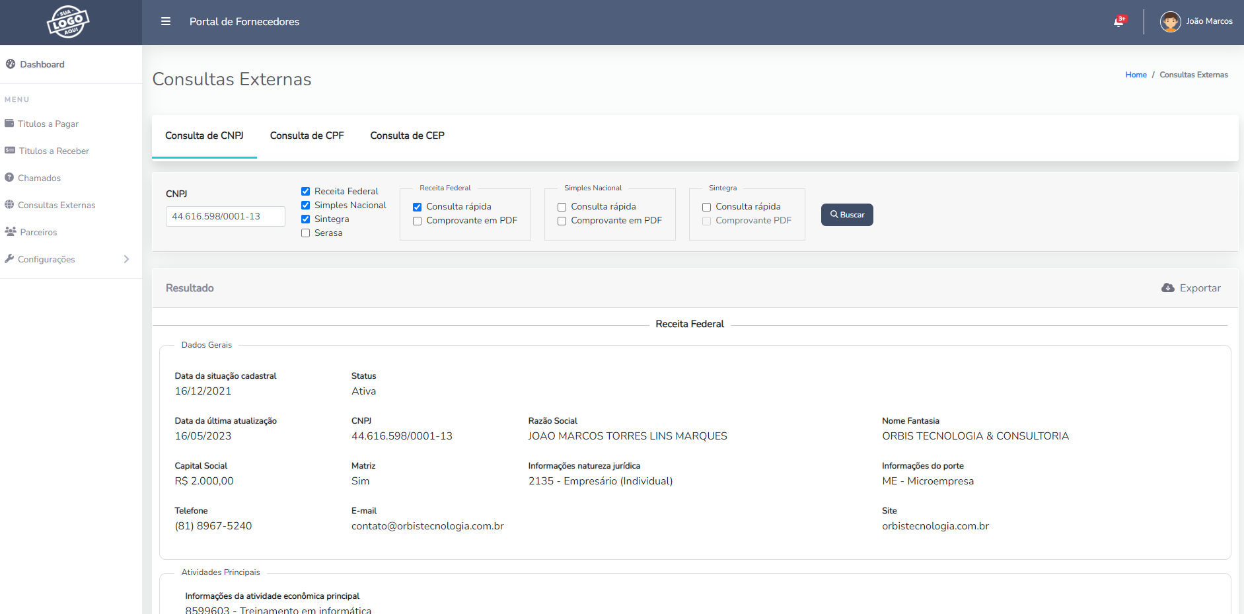Click the Matriz value Sim
The width and height of the screenshot is (1244, 614).
(x=361, y=481)
